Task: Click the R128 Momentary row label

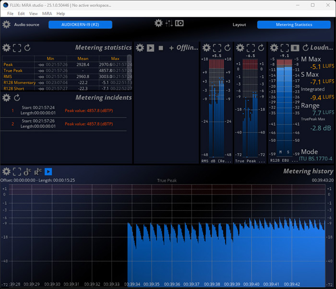Action: [x=20, y=83]
